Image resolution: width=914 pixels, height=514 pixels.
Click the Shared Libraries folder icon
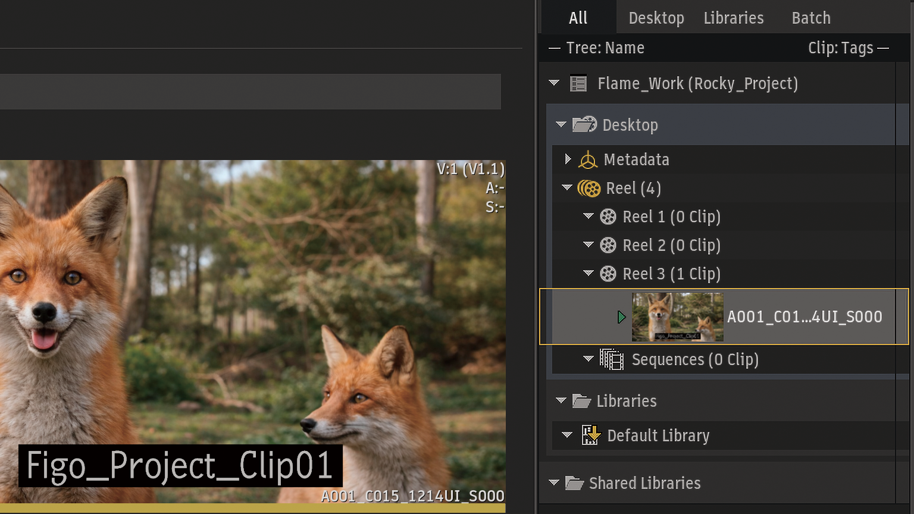[574, 483]
